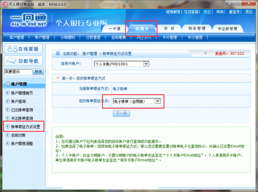258x192 pixels.
Task: Click the 下一步 button
Action: [x=121, y=113]
